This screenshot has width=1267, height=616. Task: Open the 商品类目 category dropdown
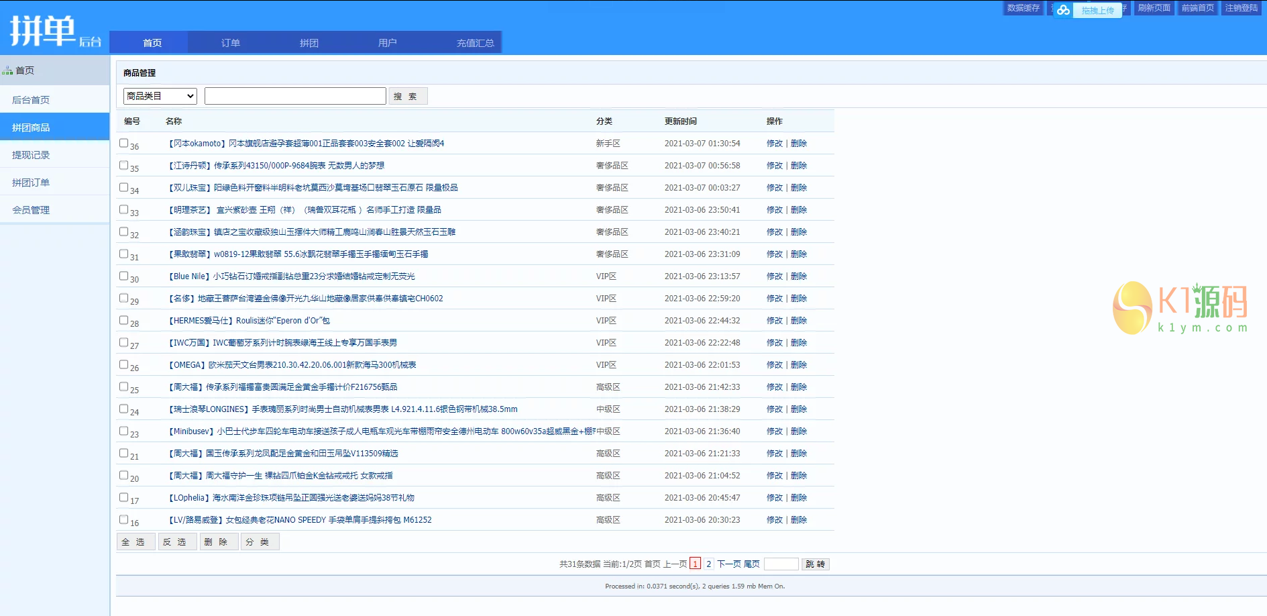pyautogui.click(x=160, y=96)
